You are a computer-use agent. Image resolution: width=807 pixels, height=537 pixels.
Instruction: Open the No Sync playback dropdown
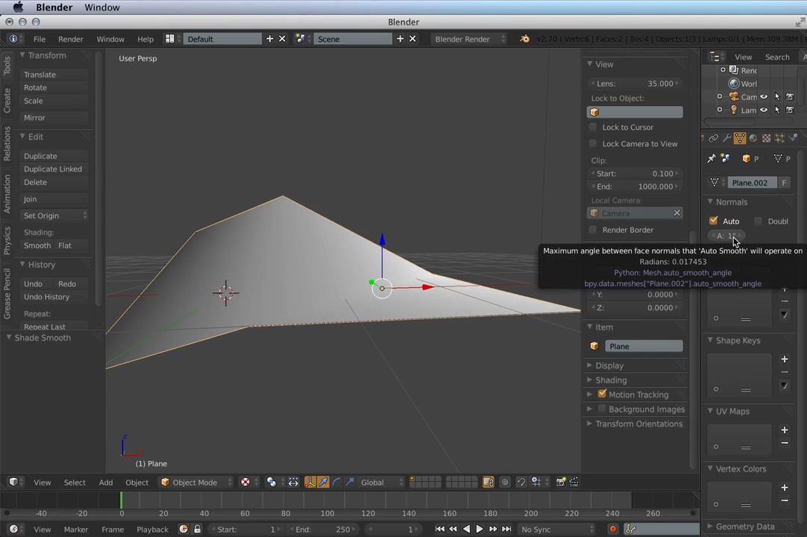click(556, 529)
